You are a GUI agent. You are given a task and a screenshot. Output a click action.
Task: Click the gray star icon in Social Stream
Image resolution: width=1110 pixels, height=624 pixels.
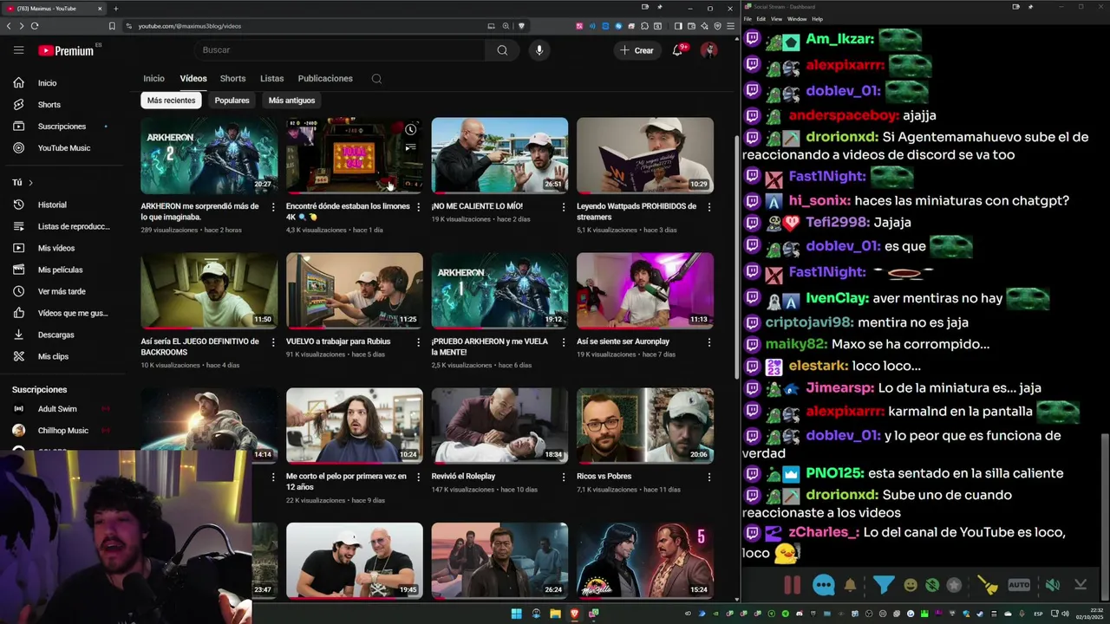point(954,585)
